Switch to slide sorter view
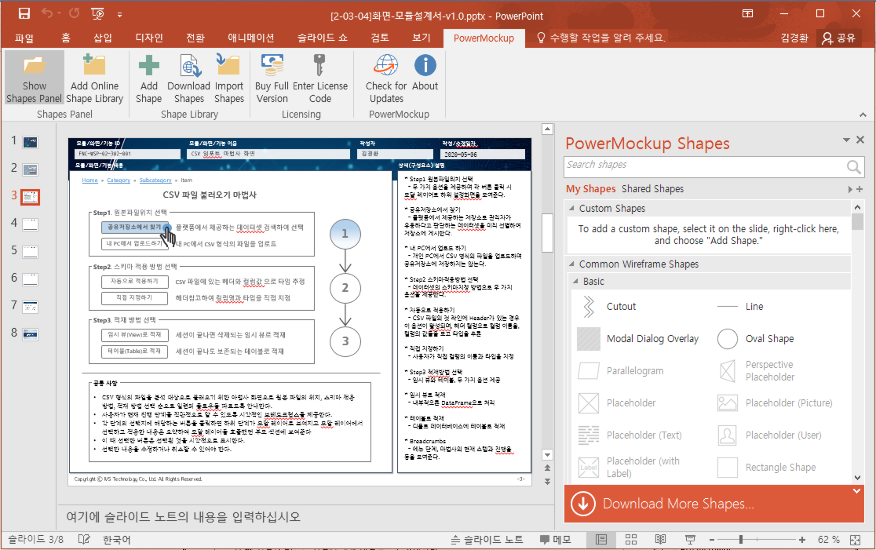The height and width of the screenshot is (550, 876). click(631, 540)
